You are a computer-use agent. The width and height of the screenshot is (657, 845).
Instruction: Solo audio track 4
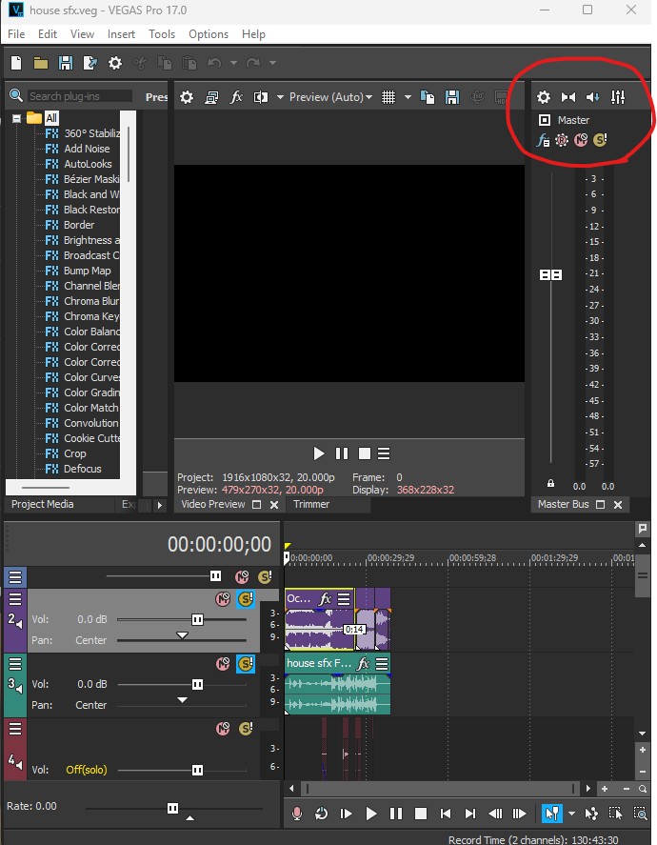(x=246, y=729)
